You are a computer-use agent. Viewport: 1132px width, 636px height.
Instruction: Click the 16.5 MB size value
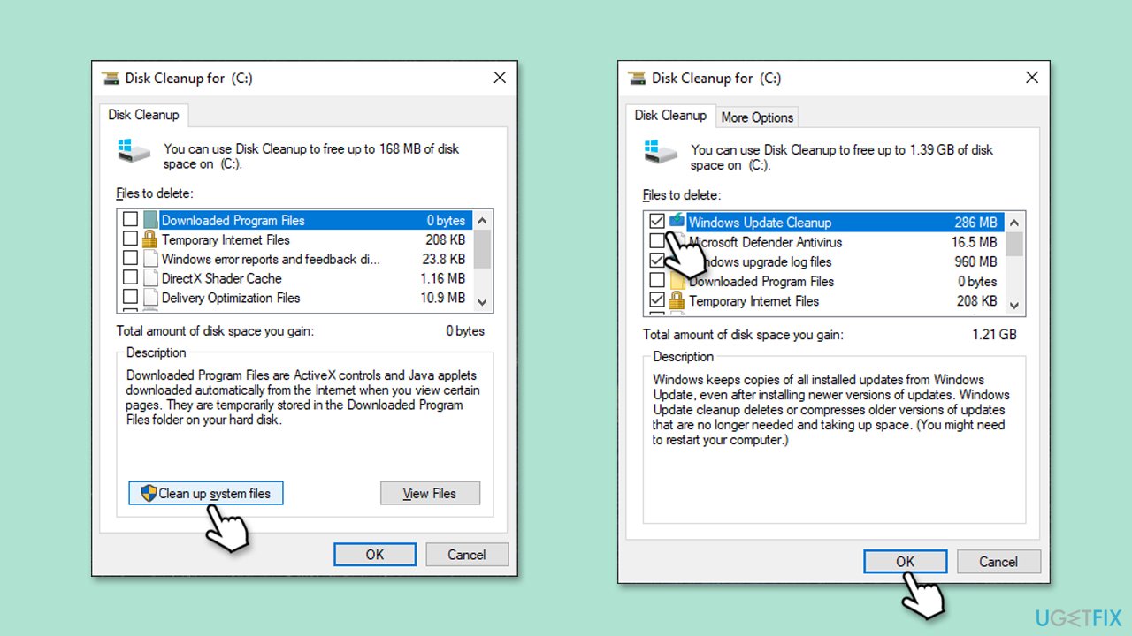[x=974, y=242]
